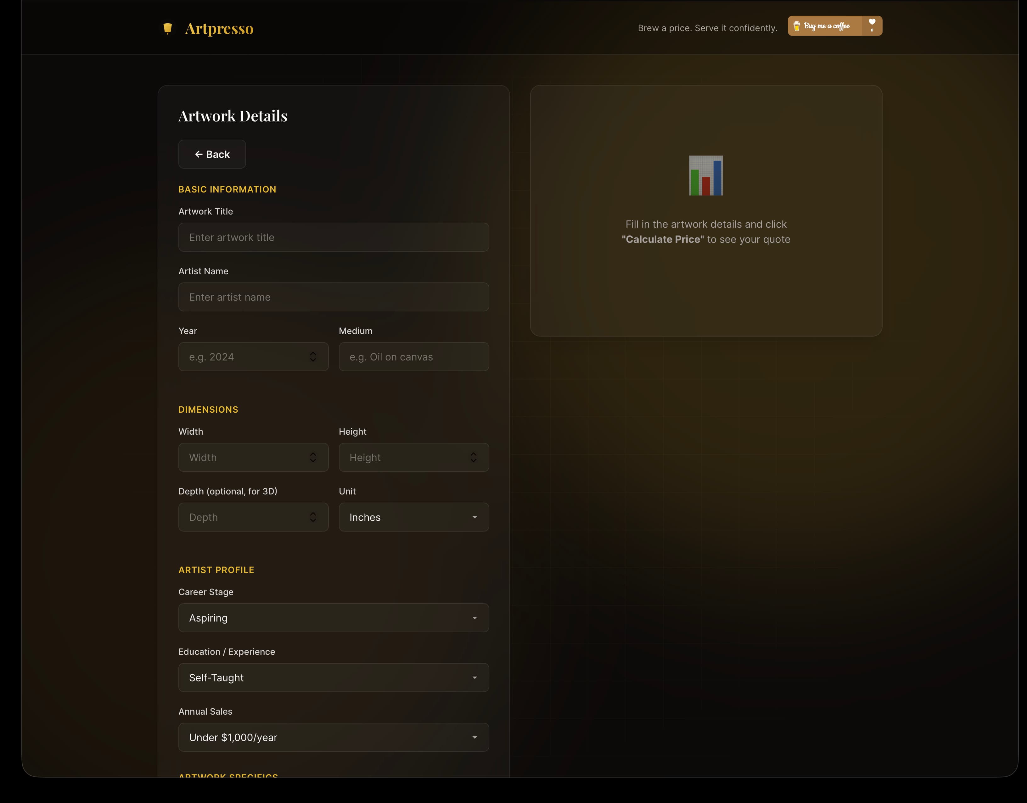Click the Height field stepper arrows
1027x803 pixels.
click(x=473, y=457)
